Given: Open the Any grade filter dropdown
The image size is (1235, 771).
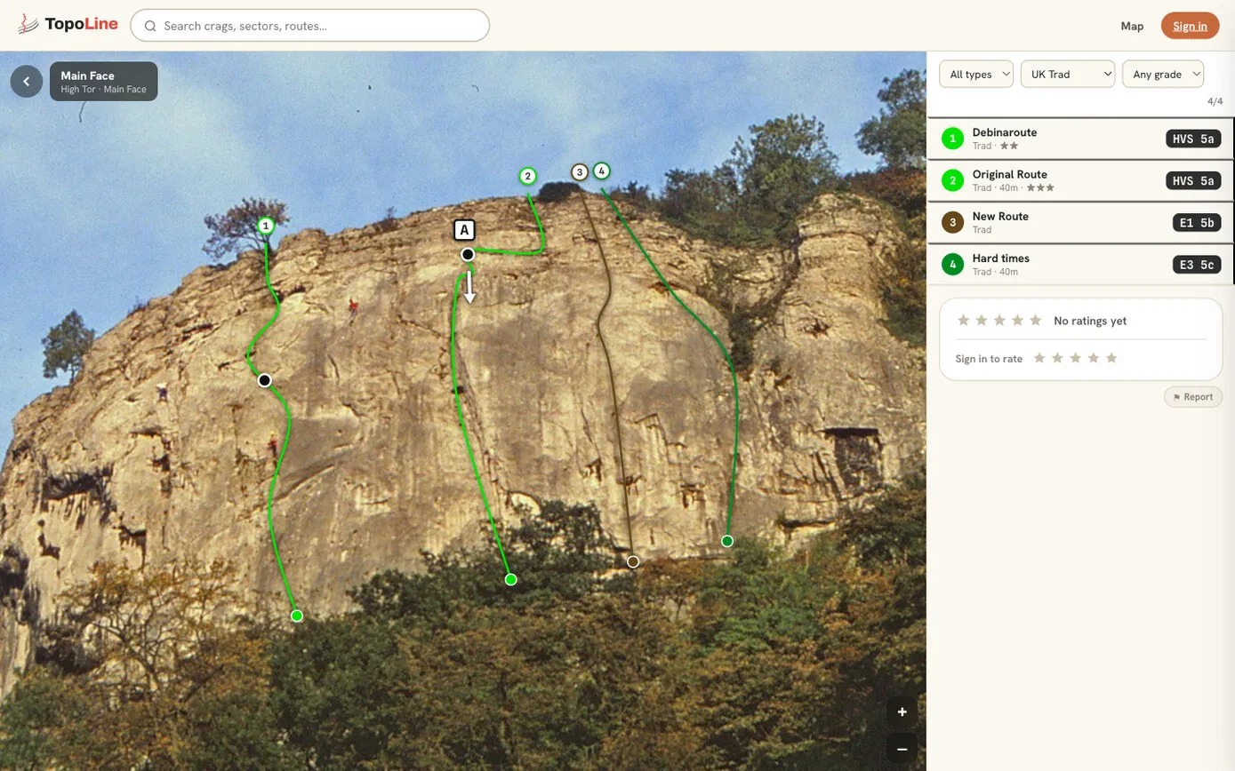Looking at the screenshot, I should pos(1163,74).
